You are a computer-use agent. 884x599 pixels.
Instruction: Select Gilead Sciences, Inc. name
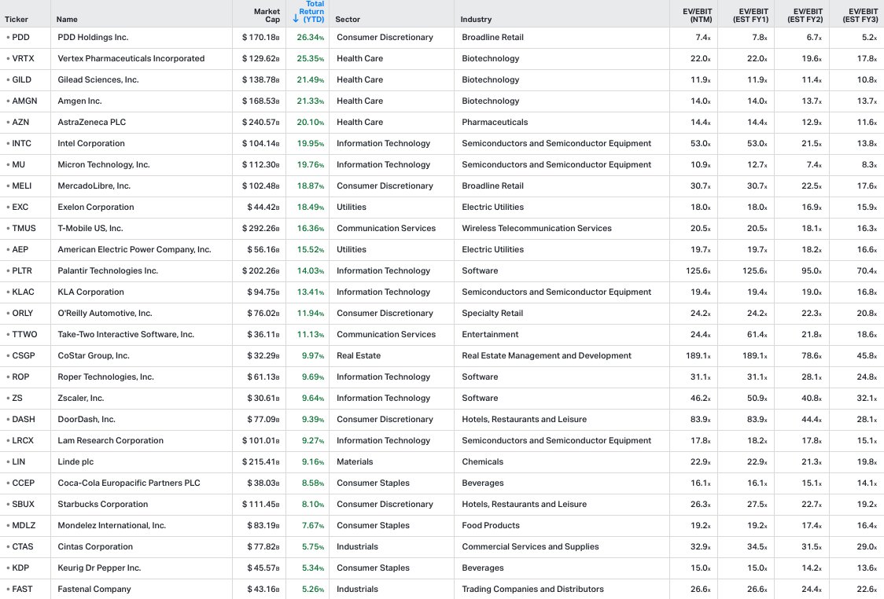tap(98, 80)
